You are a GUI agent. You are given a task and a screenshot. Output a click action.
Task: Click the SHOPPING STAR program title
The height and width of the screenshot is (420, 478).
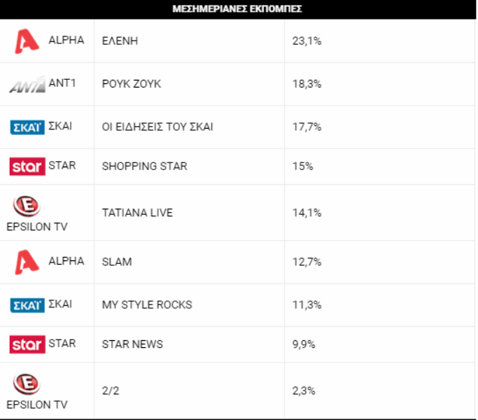pos(144,166)
